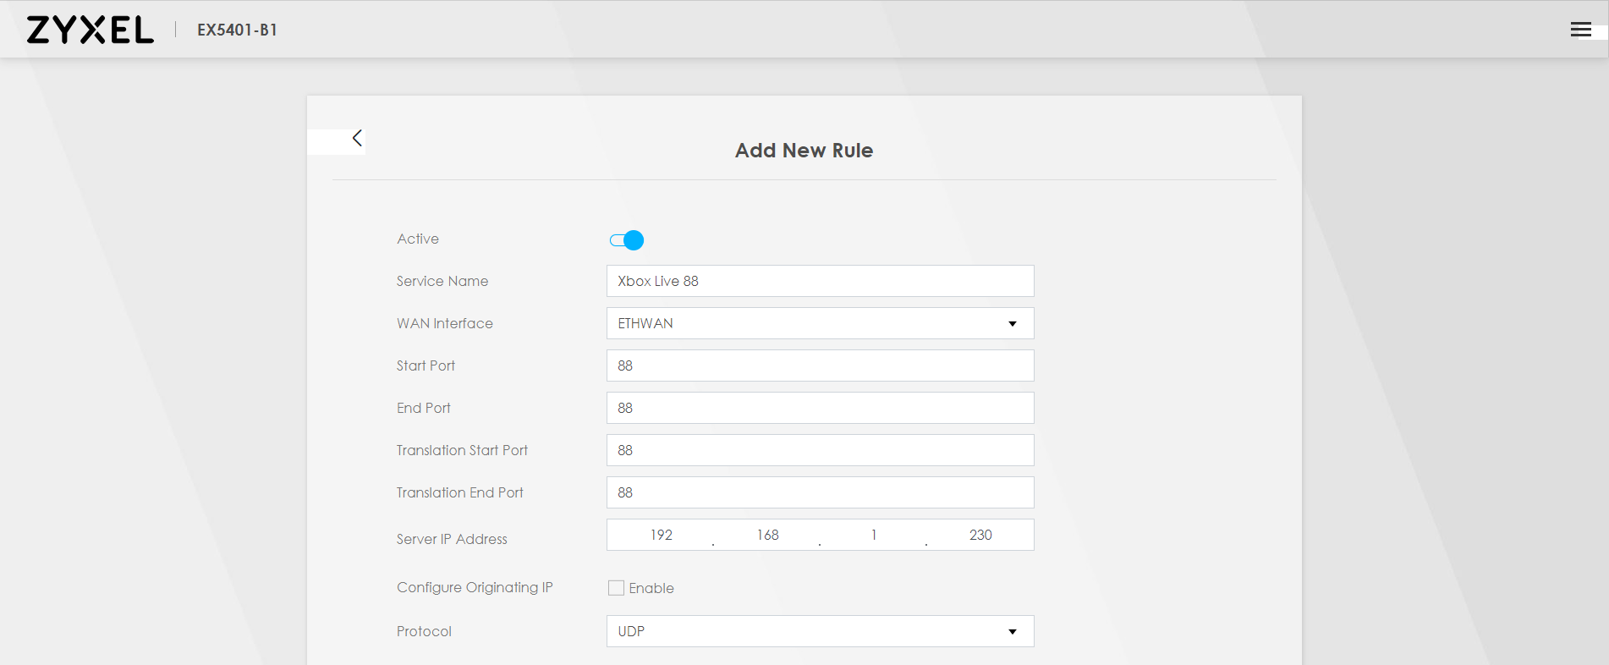Edit the last IP octet 230

point(980,535)
